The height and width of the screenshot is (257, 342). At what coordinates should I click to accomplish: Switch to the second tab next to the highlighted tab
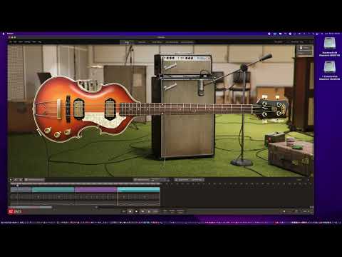142,42
